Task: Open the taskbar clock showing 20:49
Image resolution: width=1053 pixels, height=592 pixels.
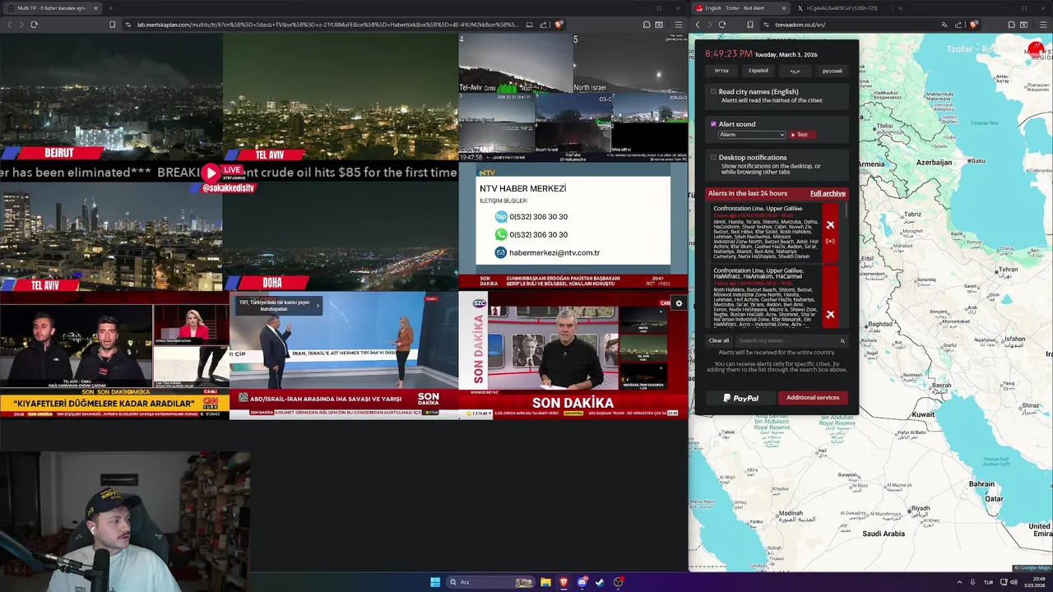Action: (1033, 582)
